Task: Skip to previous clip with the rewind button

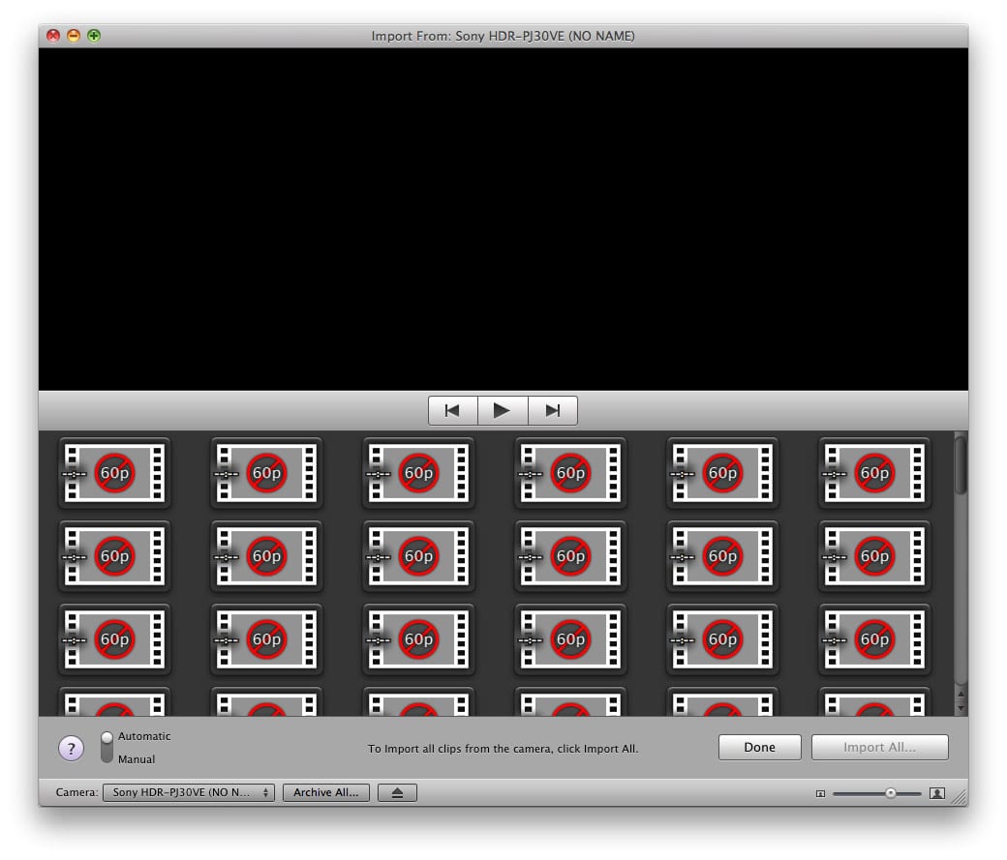Action: 453,410
